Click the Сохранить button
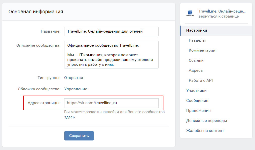 pyautogui.click(x=79, y=136)
